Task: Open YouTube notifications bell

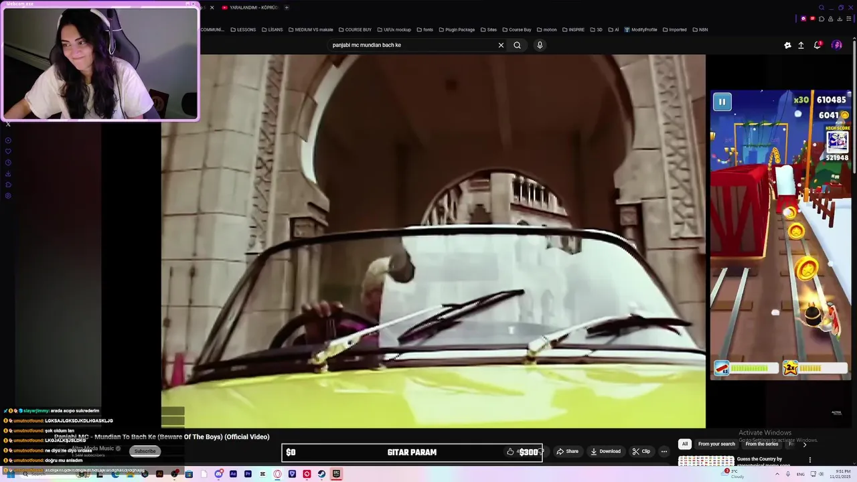Action: [x=817, y=45]
